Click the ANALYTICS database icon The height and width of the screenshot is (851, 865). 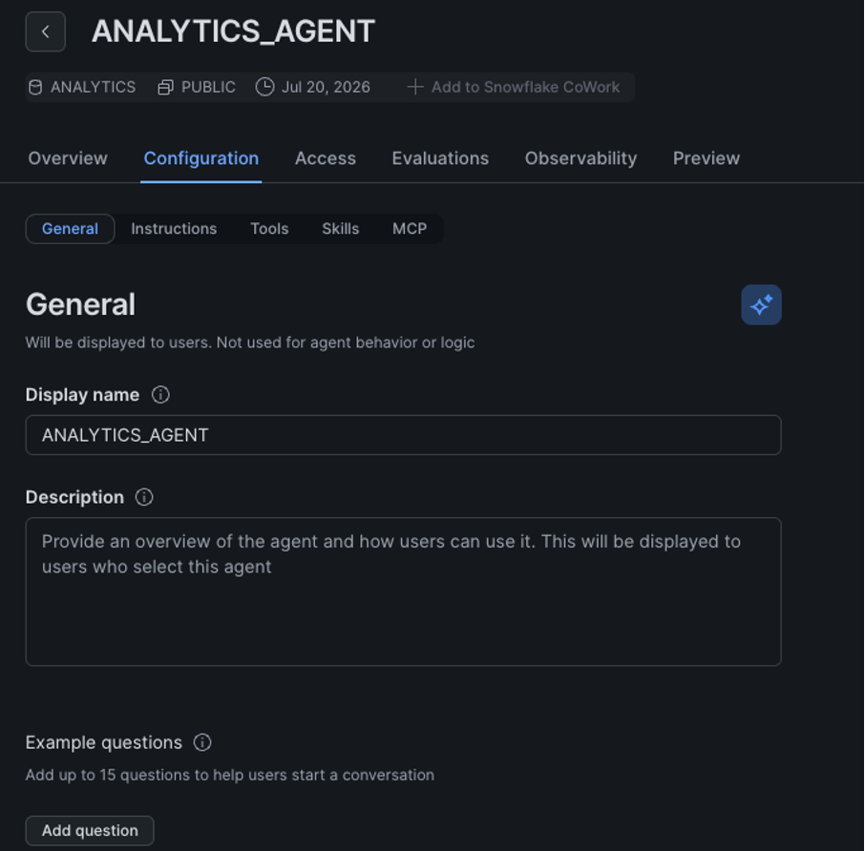pyautogui.click(x=35, y=87)
